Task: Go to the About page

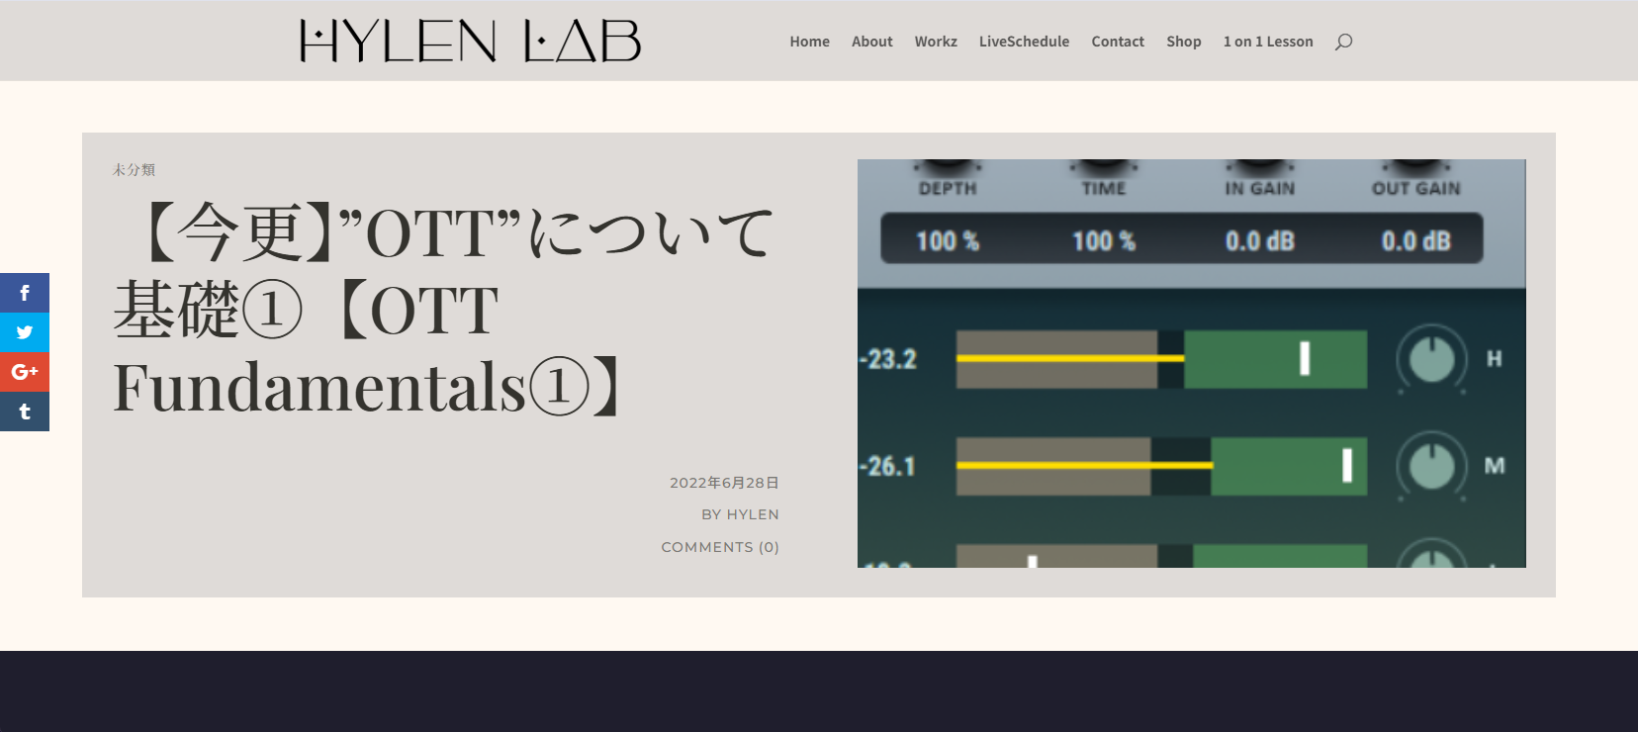Action: (871, 42)
